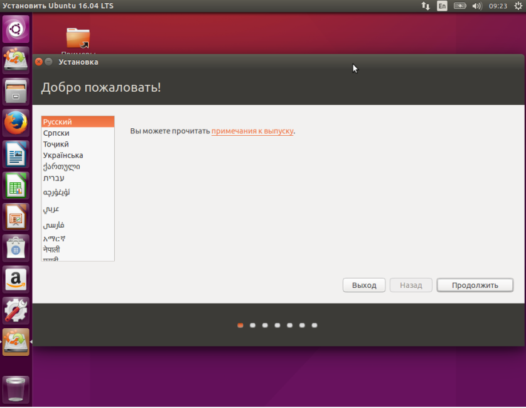The image size is (526, 408).
Task: Select Українська in the language list
Action: point(78,155)
